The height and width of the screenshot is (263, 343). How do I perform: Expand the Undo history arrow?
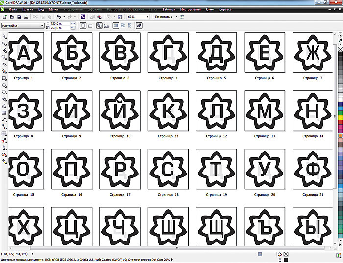[x=64, y=17]
